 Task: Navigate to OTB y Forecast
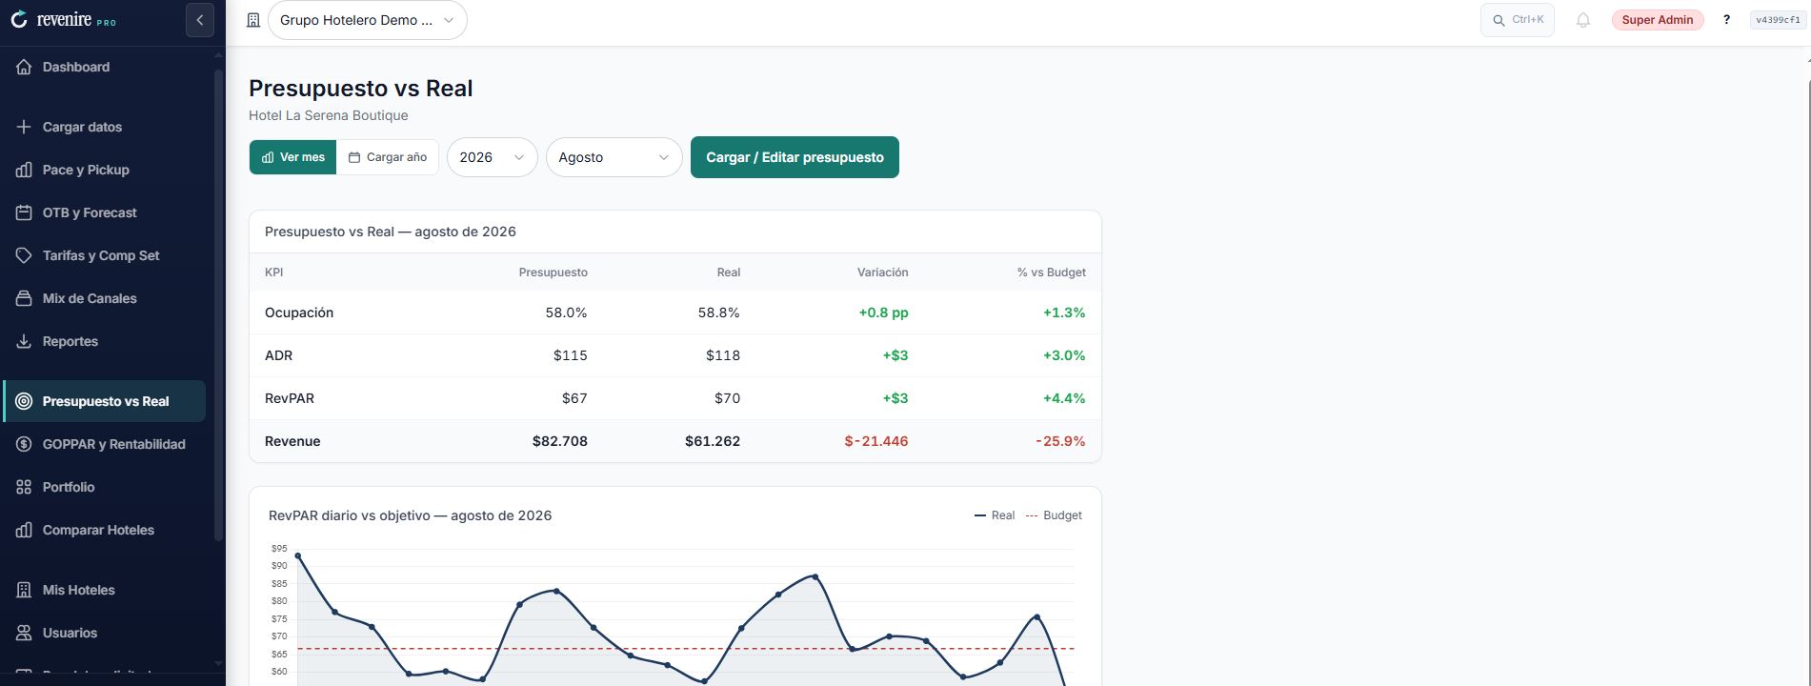pyautogui.click(x=105, y=212)
